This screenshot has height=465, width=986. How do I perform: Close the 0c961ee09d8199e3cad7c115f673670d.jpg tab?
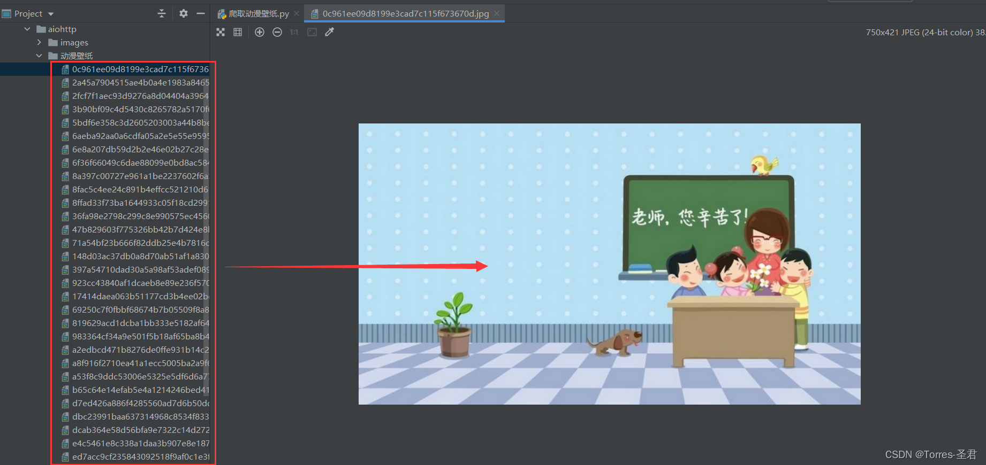click(x=497, y=13)
